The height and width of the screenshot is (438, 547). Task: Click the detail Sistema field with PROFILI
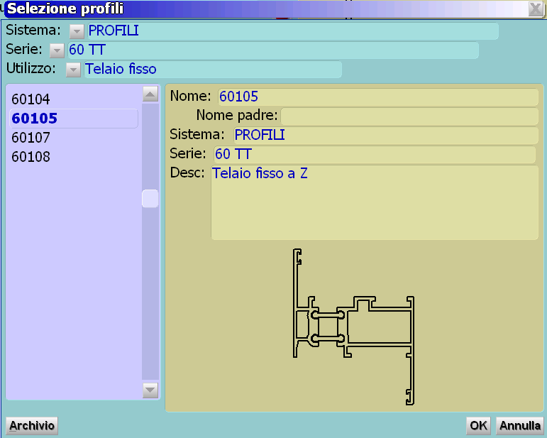pyautogui.click(x=386, y=135)
